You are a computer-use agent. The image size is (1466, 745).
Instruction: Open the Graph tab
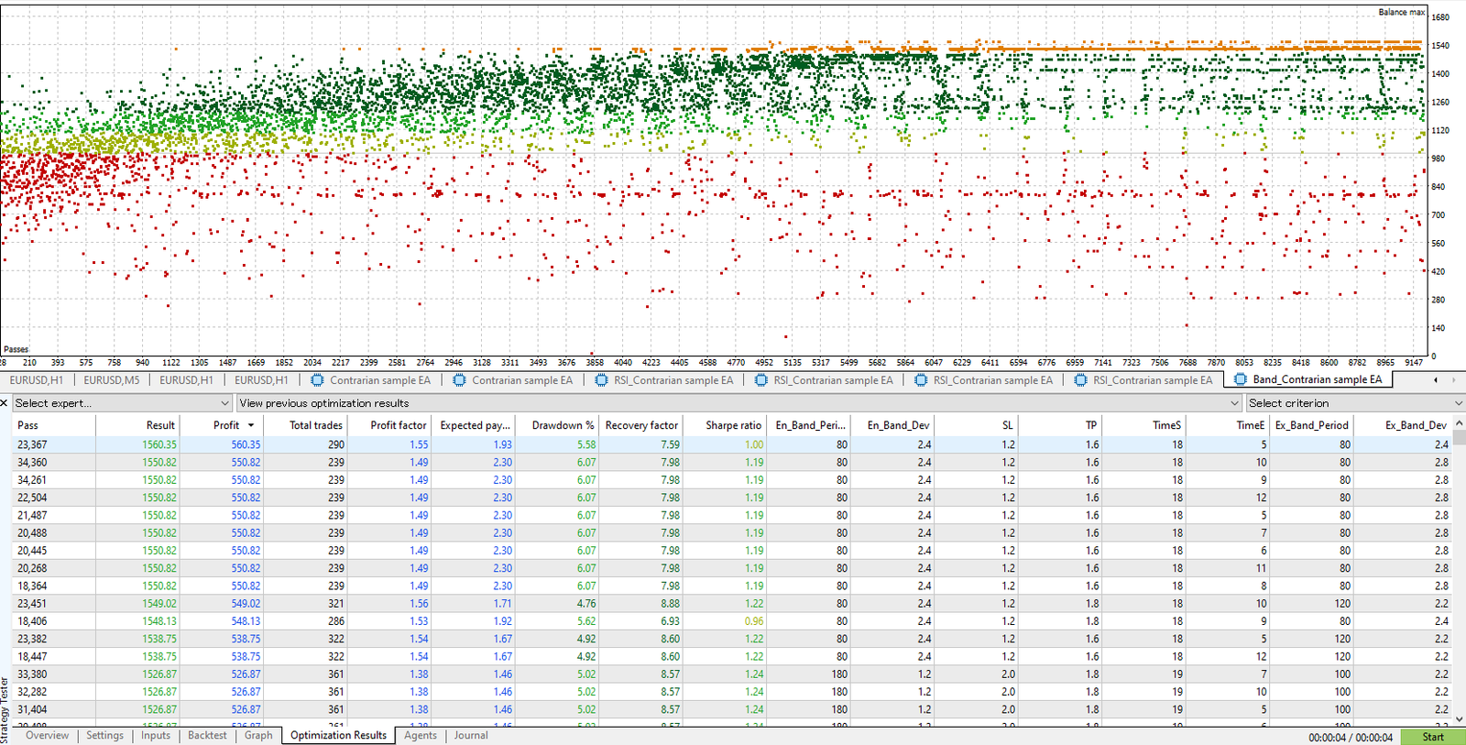point(258,735)
